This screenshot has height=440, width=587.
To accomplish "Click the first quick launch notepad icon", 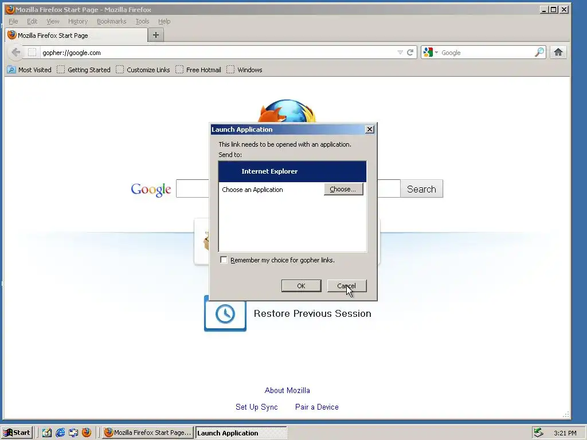I will click(x=46, y=433).
